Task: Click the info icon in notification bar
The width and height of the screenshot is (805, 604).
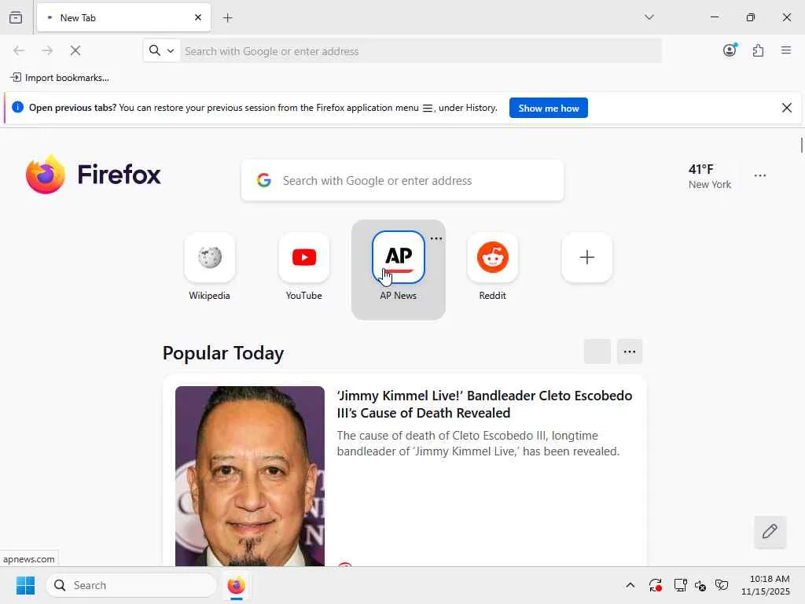Action: point(17,107)
